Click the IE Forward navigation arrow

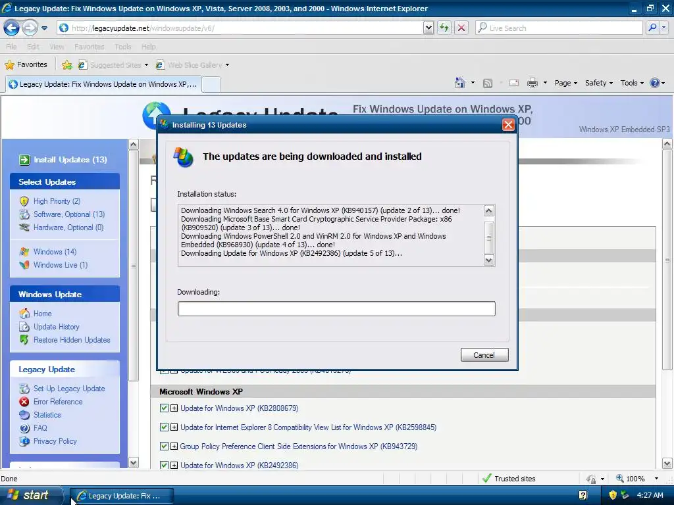[x=30, y=28]
